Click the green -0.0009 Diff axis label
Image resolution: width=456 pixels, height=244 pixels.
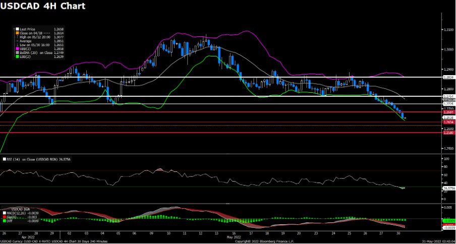tap(448, 221)
